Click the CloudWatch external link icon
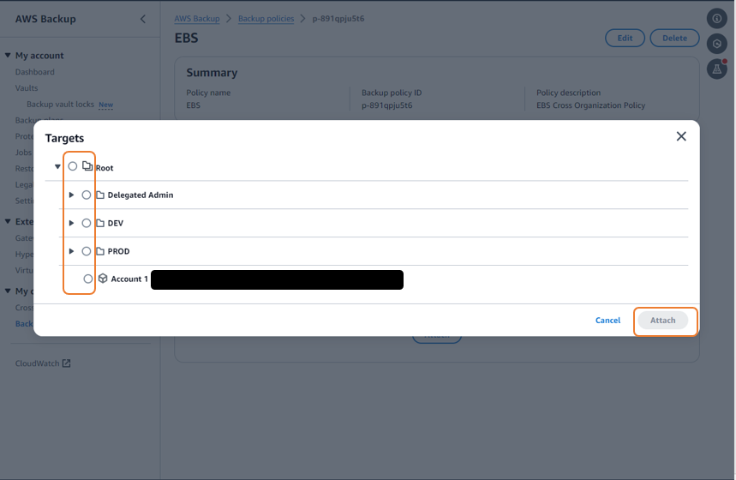 coord(66,363)
